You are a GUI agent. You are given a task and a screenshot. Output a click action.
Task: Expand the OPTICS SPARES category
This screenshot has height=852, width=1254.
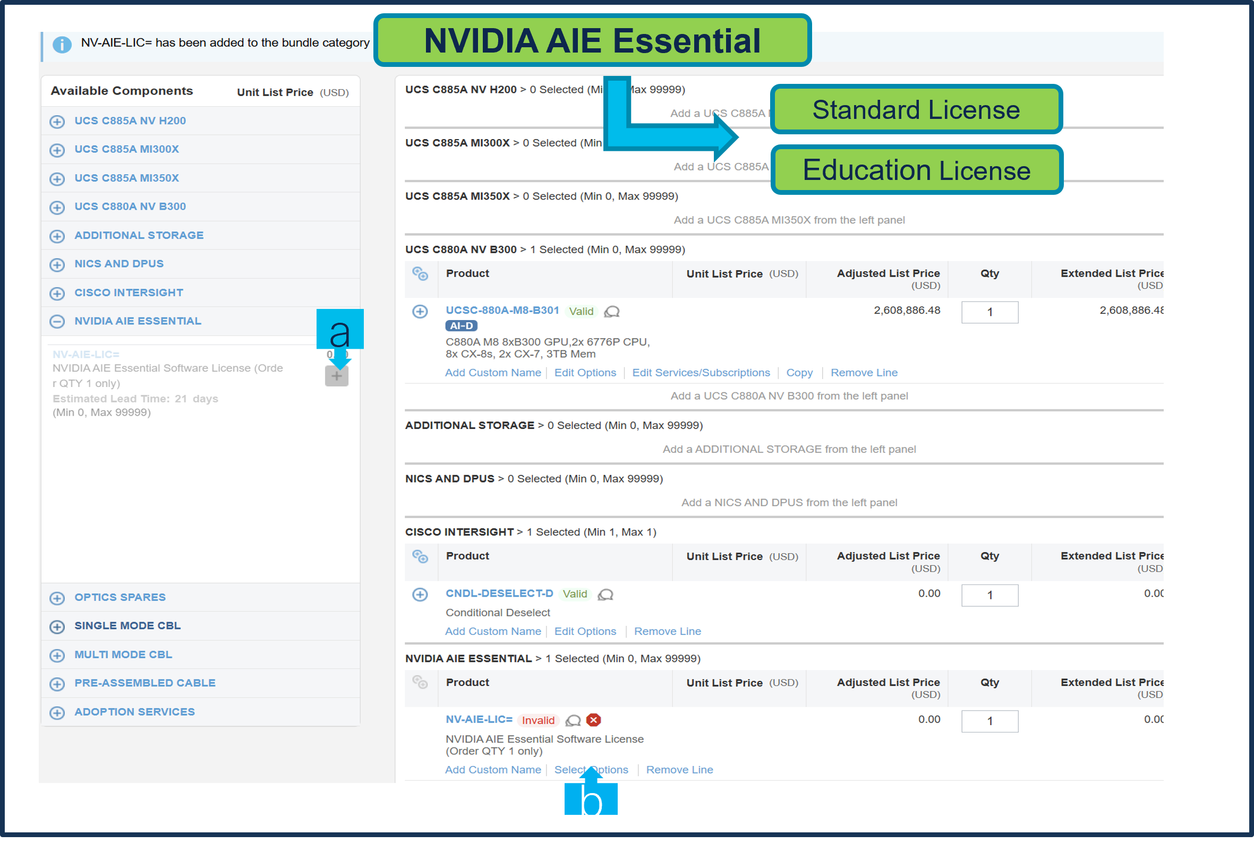click(57, 598)
